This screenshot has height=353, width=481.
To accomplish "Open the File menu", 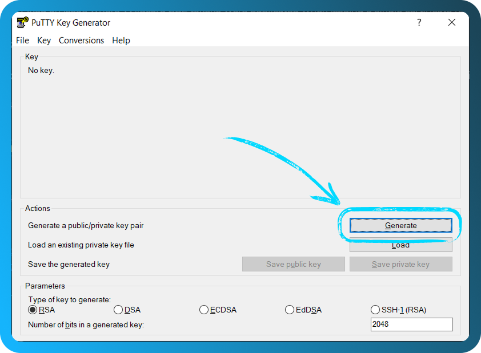I will (22, 40).
